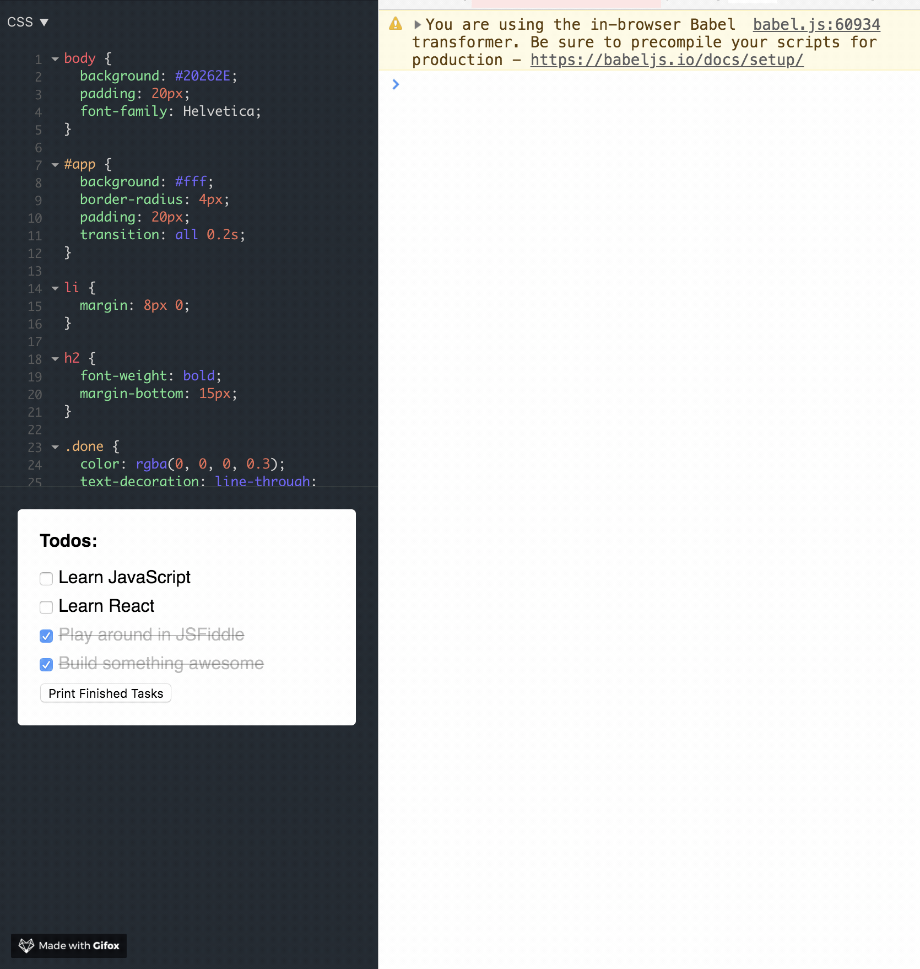The height and width of the screenshot is (969, 920).
Task: Collapse the #app rule code fold
Action: tap(54, 164)
